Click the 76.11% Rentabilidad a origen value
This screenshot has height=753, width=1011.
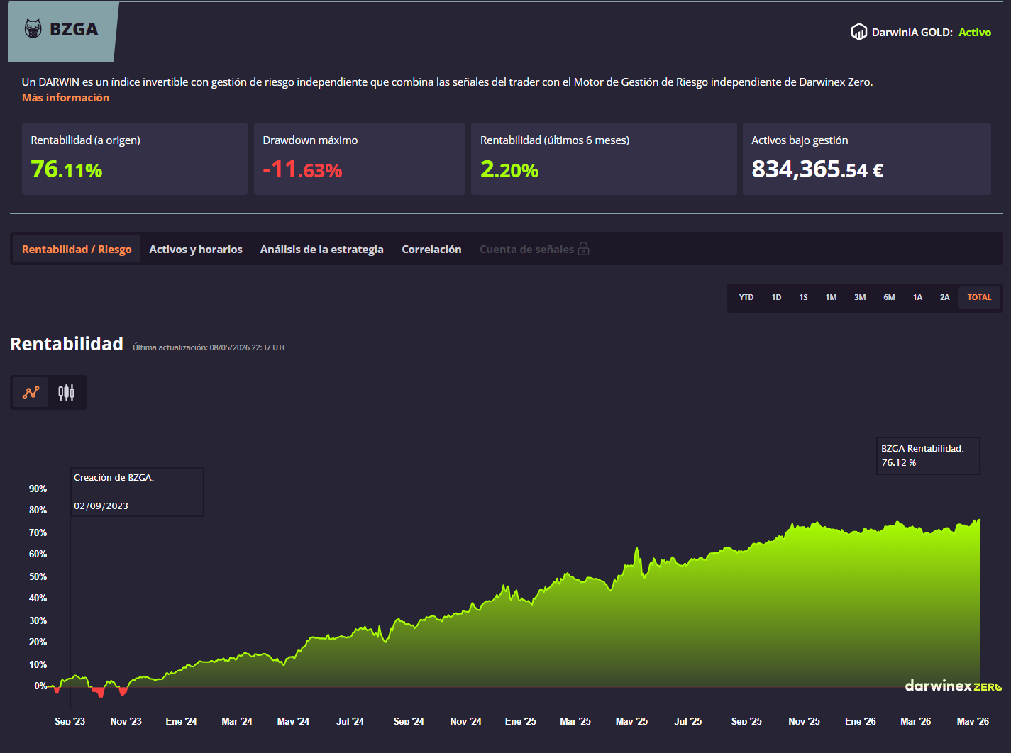pos(67,169)
